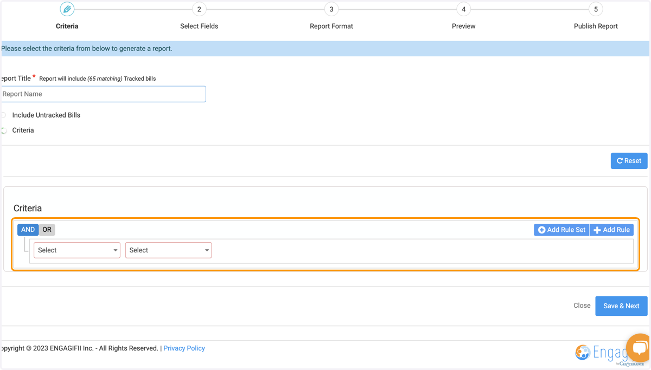This screenshot has width=651, height=370.
Task: Go to step 5 circle Publish Report
Action: pyautogui.click(x=596, y=9)
